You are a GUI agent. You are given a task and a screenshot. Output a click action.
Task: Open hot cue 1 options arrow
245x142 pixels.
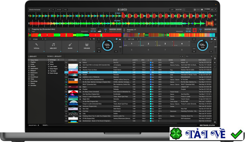[x=139, y=45]
